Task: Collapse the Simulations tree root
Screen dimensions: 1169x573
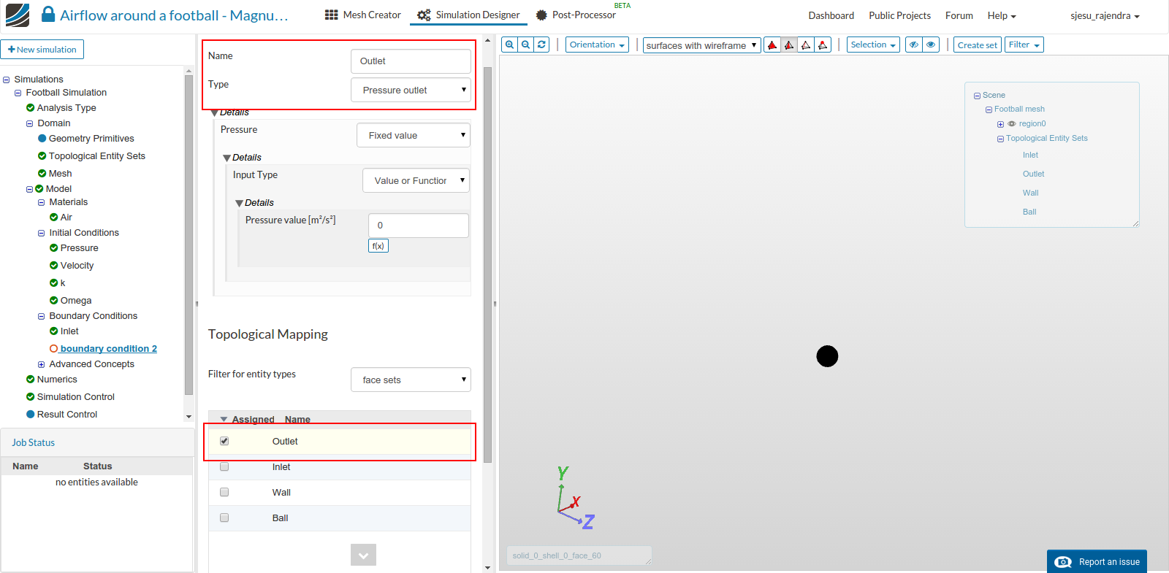Action: [x=7, y=80]
